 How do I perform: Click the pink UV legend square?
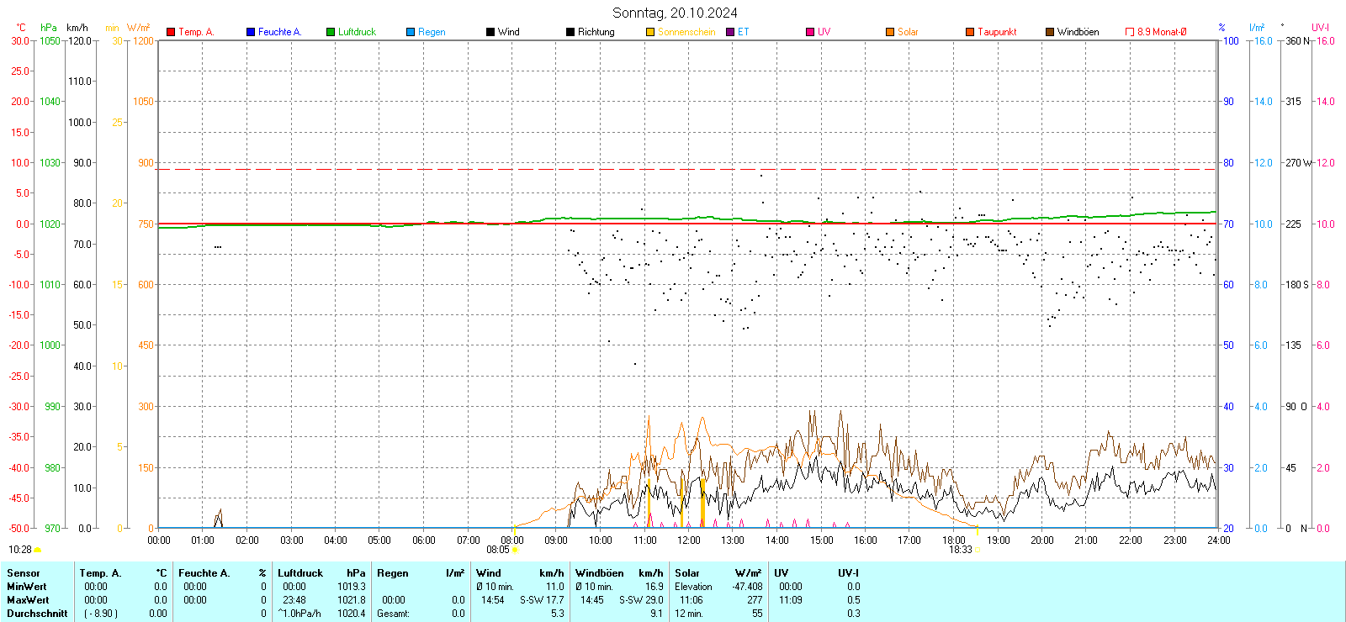(x=810, y=32)
